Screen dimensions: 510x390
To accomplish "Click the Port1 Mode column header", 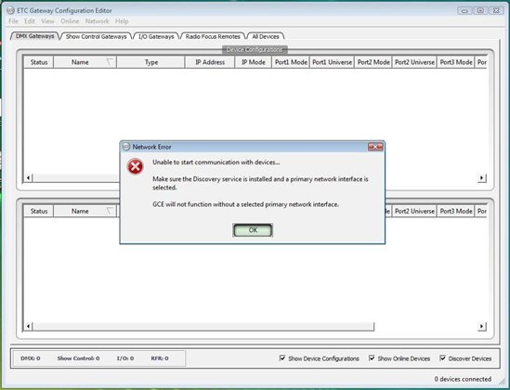I will [x=291, y=62].
